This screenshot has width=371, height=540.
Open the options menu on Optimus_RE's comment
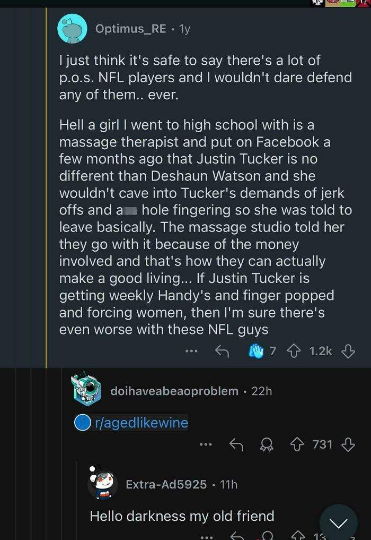191,350
